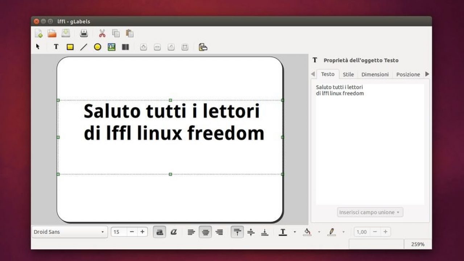Image resolution: width=464 pixels, height=261 pixels.
Task: Toggle bold text formatting
Action: [159, 232]
